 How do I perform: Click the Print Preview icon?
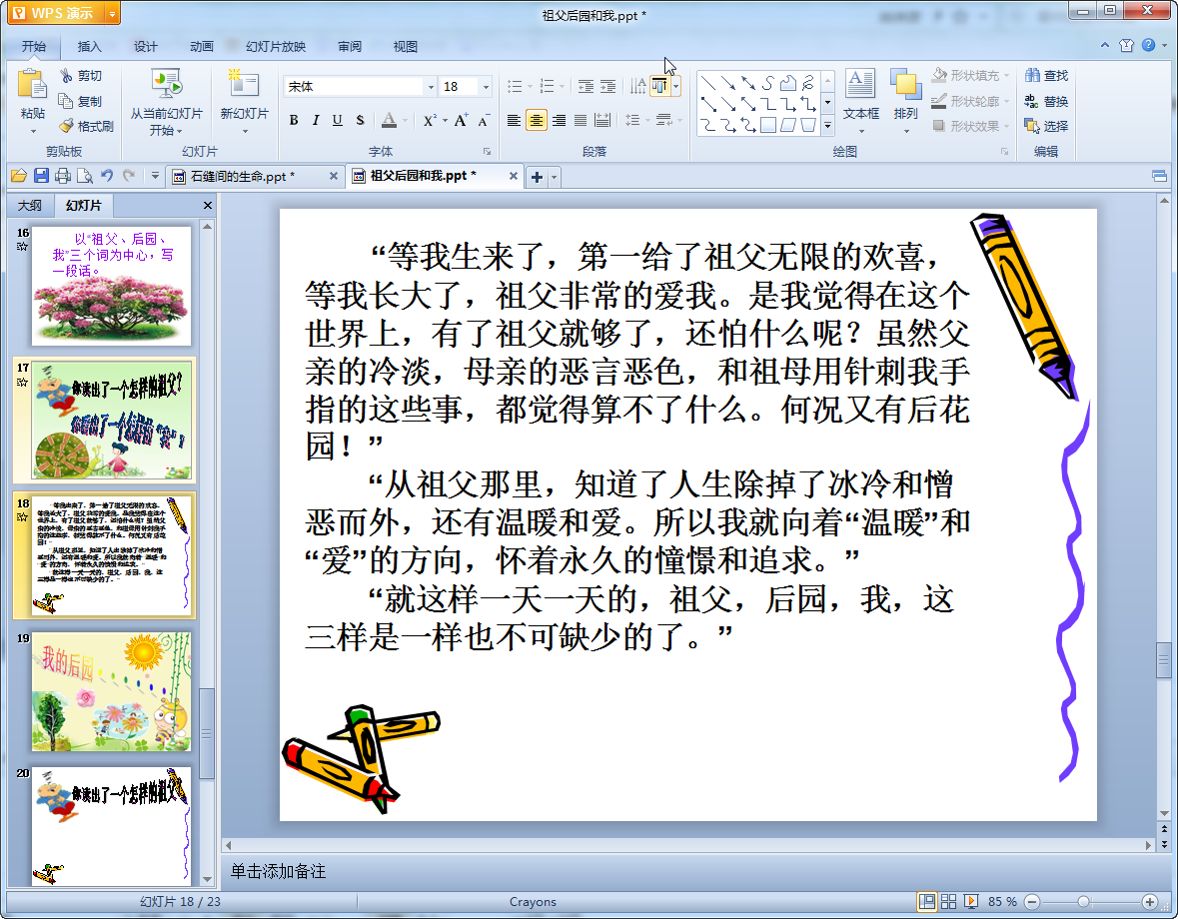(85, 176)
